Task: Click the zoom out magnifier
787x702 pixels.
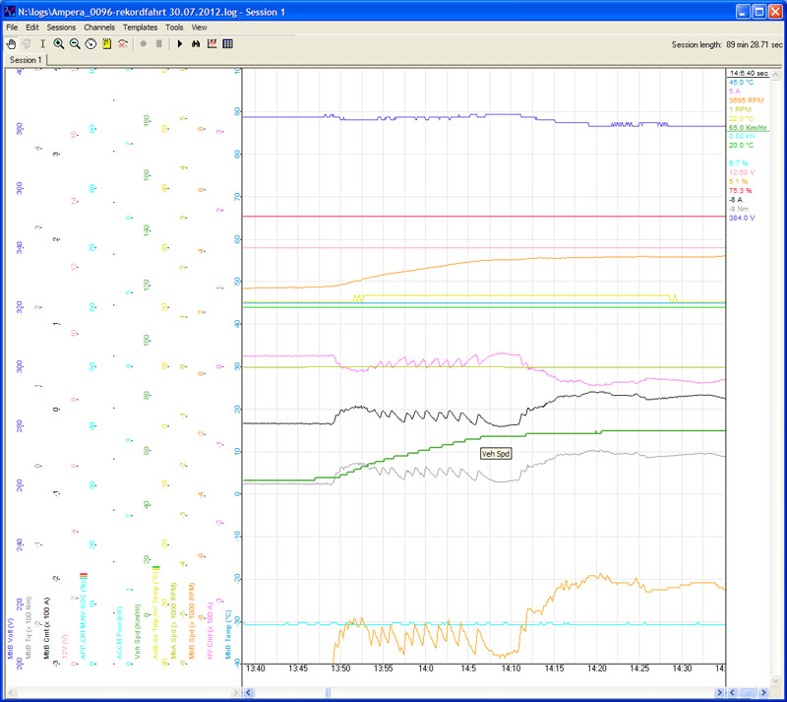Action: pos(75,44)
